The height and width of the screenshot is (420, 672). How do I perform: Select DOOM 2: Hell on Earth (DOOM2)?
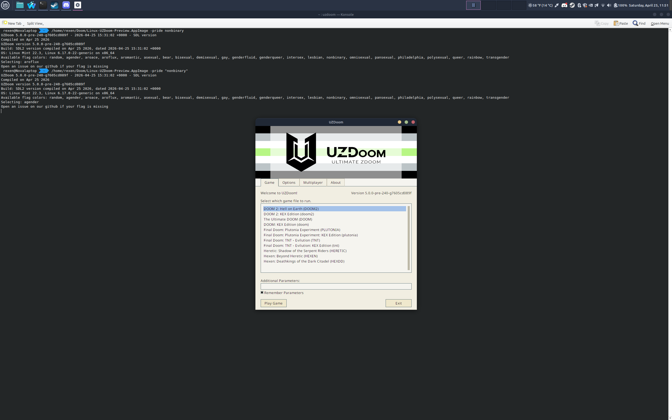[x=334, y=209]
